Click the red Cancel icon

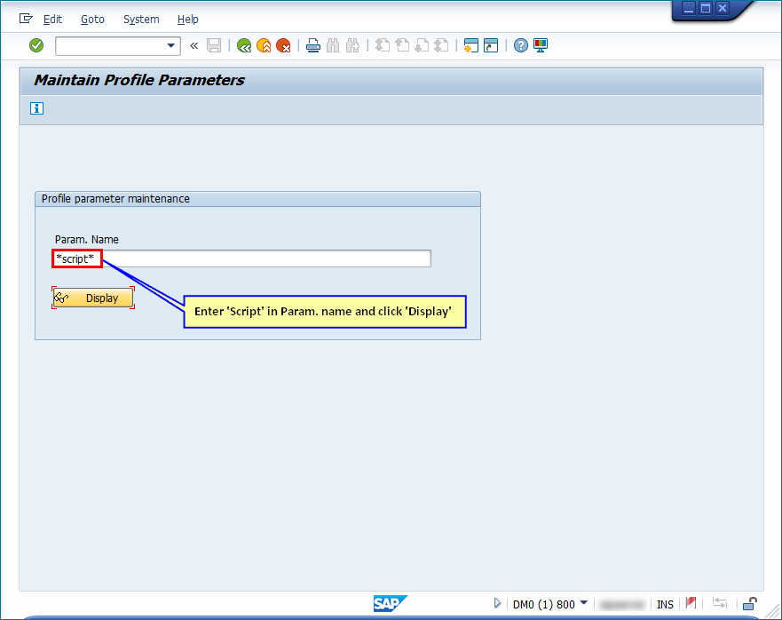283,45
